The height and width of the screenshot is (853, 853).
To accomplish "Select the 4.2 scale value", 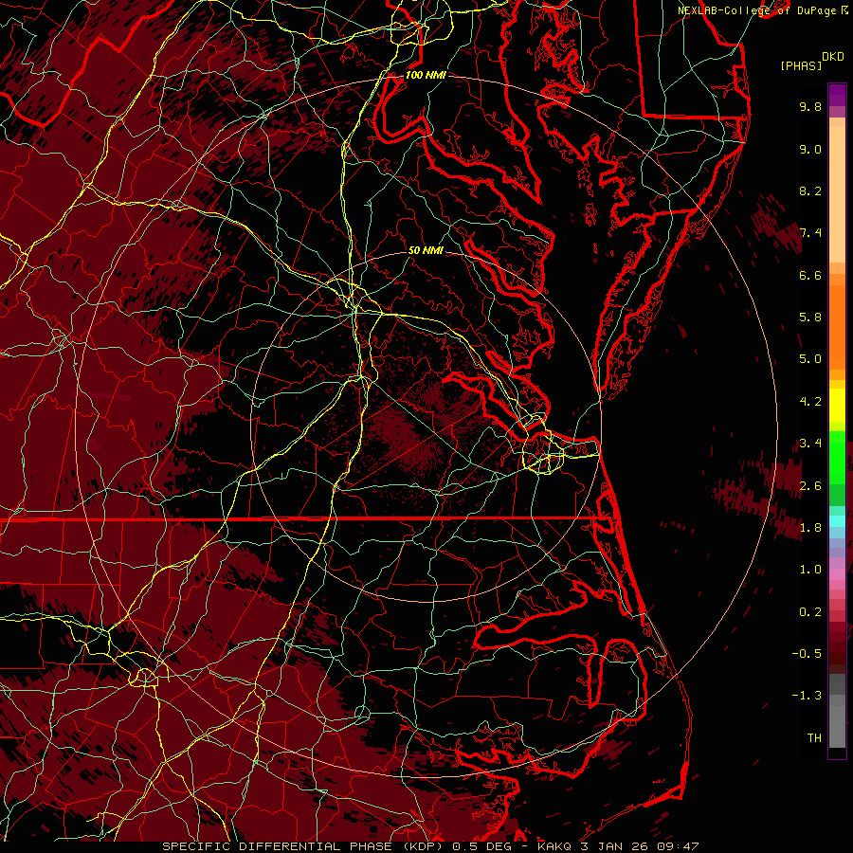I will click(x=810, y=402).
